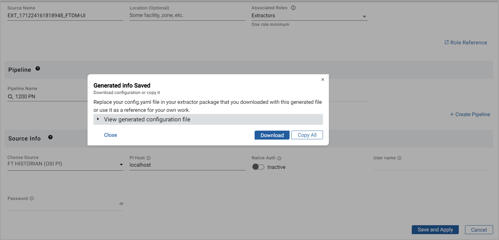Expand View generated configuration file
This screenshot has height=240, width=499.
147,120
